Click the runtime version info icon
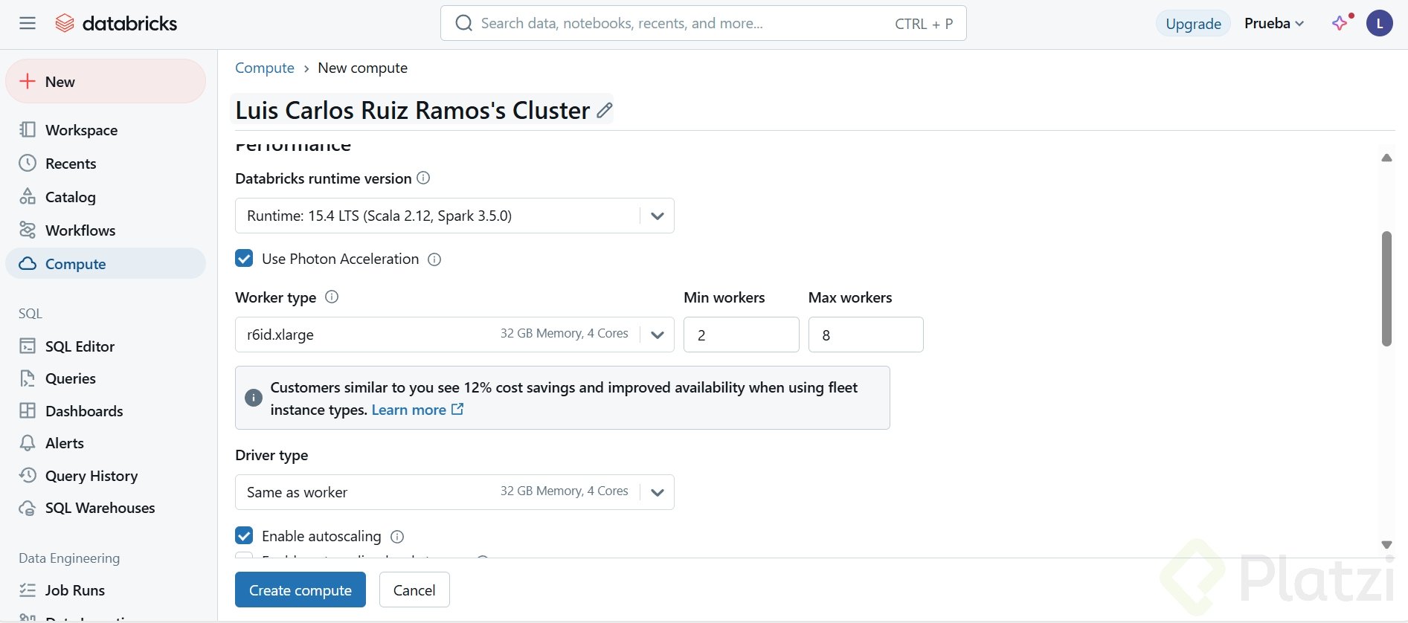 pos(423,178)
